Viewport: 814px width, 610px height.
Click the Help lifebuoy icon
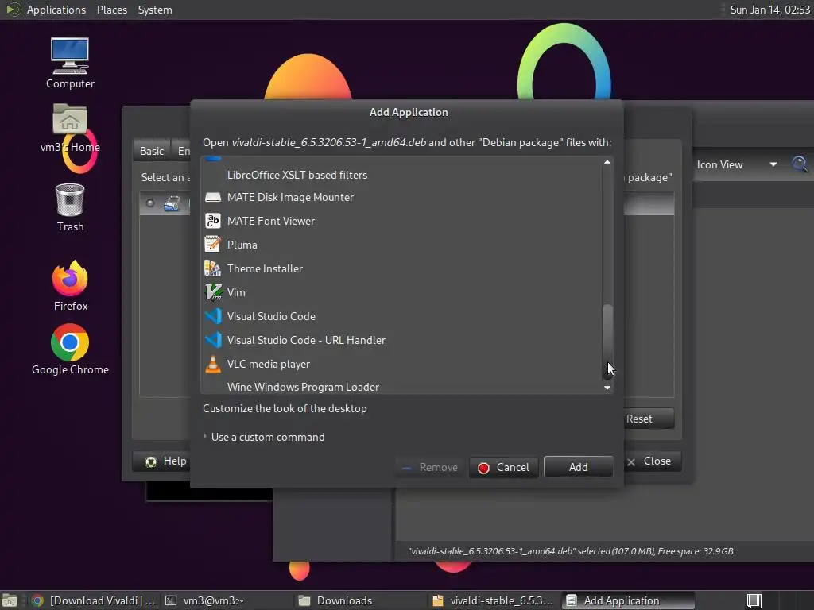(x=151, y=461)
